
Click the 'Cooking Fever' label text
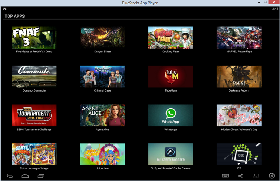[x=171, y=52]
